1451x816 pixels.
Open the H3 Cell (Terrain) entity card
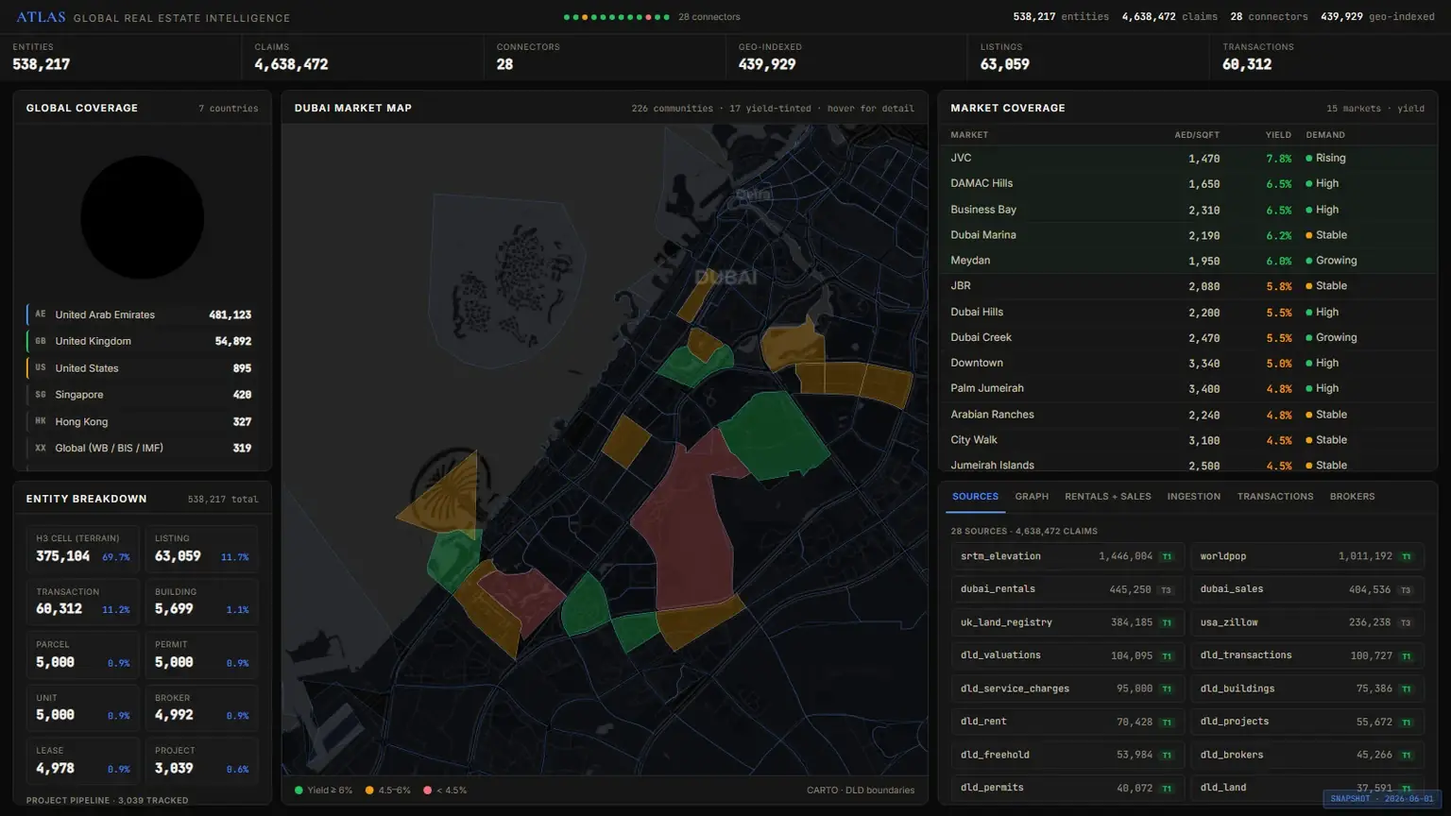point(83,549)
